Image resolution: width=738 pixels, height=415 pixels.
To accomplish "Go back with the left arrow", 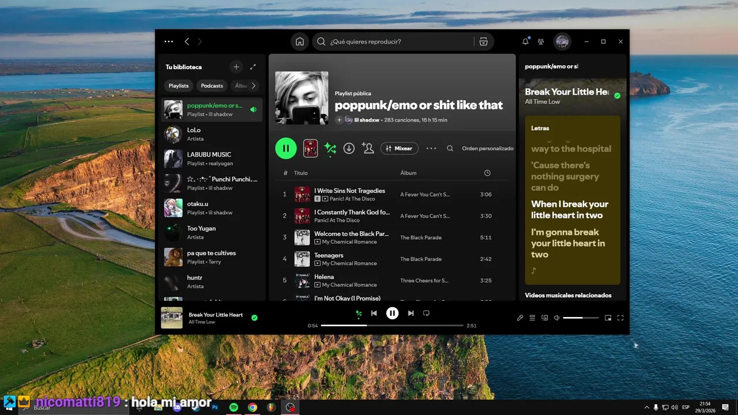I will pyautogui.click(x=187, y=41).
